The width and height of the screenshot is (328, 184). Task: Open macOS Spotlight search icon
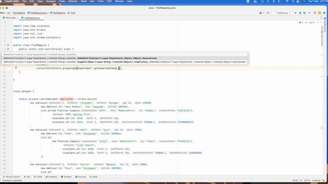coord(293,1)
